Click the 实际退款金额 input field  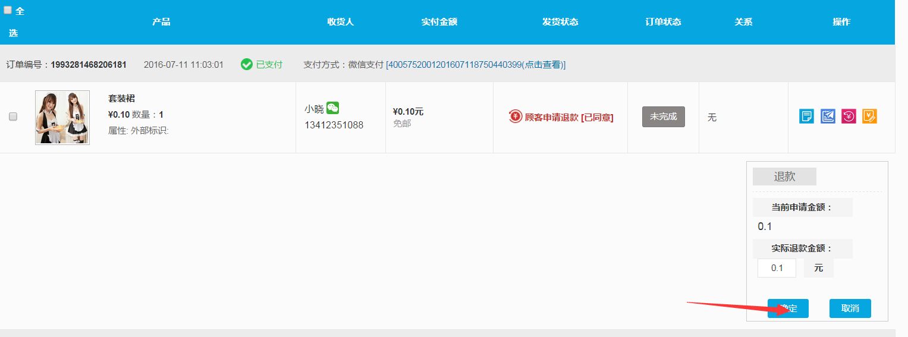pyautogui.click(x=777, y=268)
